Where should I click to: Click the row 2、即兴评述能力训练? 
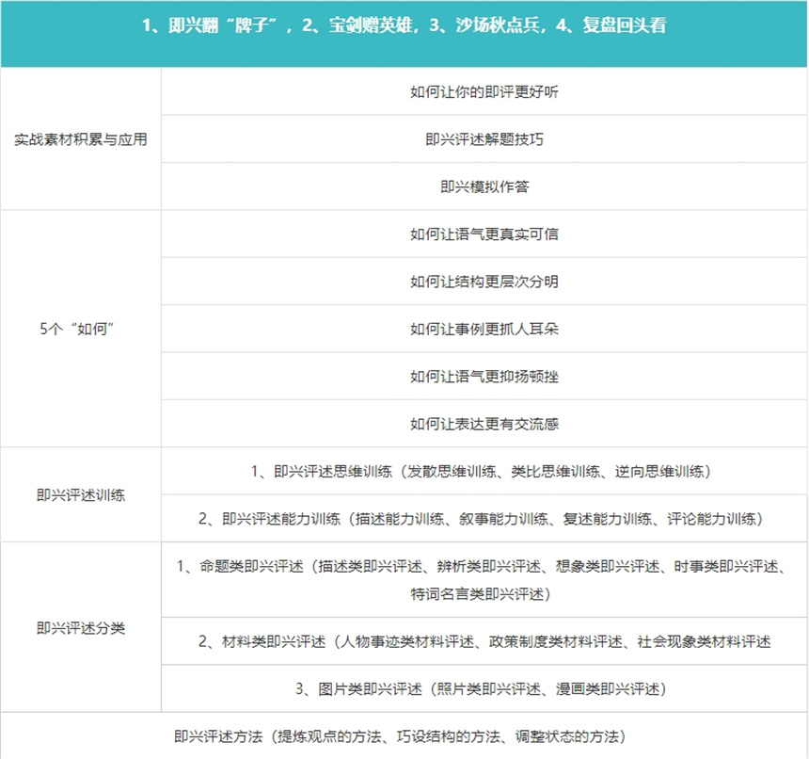484,518
